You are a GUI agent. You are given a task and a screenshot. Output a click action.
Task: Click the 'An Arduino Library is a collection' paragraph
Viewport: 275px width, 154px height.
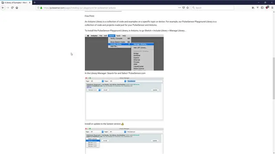pyautogui.click(x=151, y=23)
